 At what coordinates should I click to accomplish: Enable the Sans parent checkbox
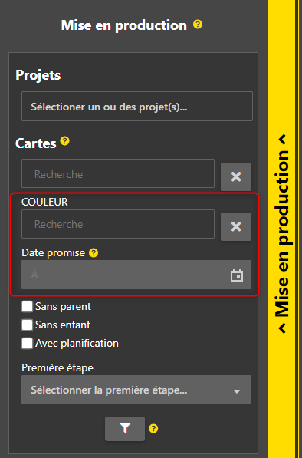(27, 307)
